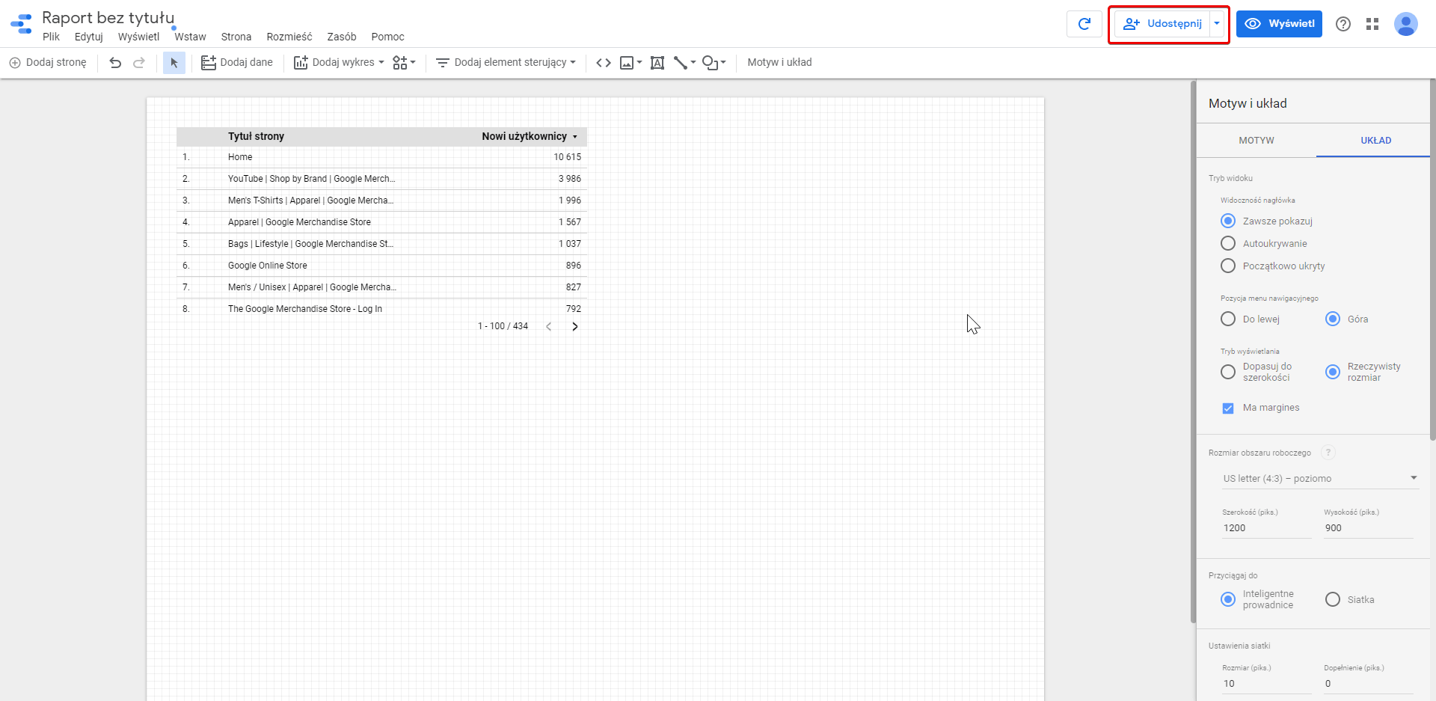This screenshot has height=701, width=1436.
Task: Click the redo arrow icon
Action: pyautogui.click(x=139, y=63)
